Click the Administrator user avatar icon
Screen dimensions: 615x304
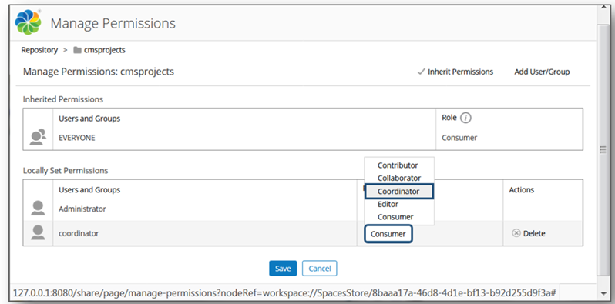point(38,208)
